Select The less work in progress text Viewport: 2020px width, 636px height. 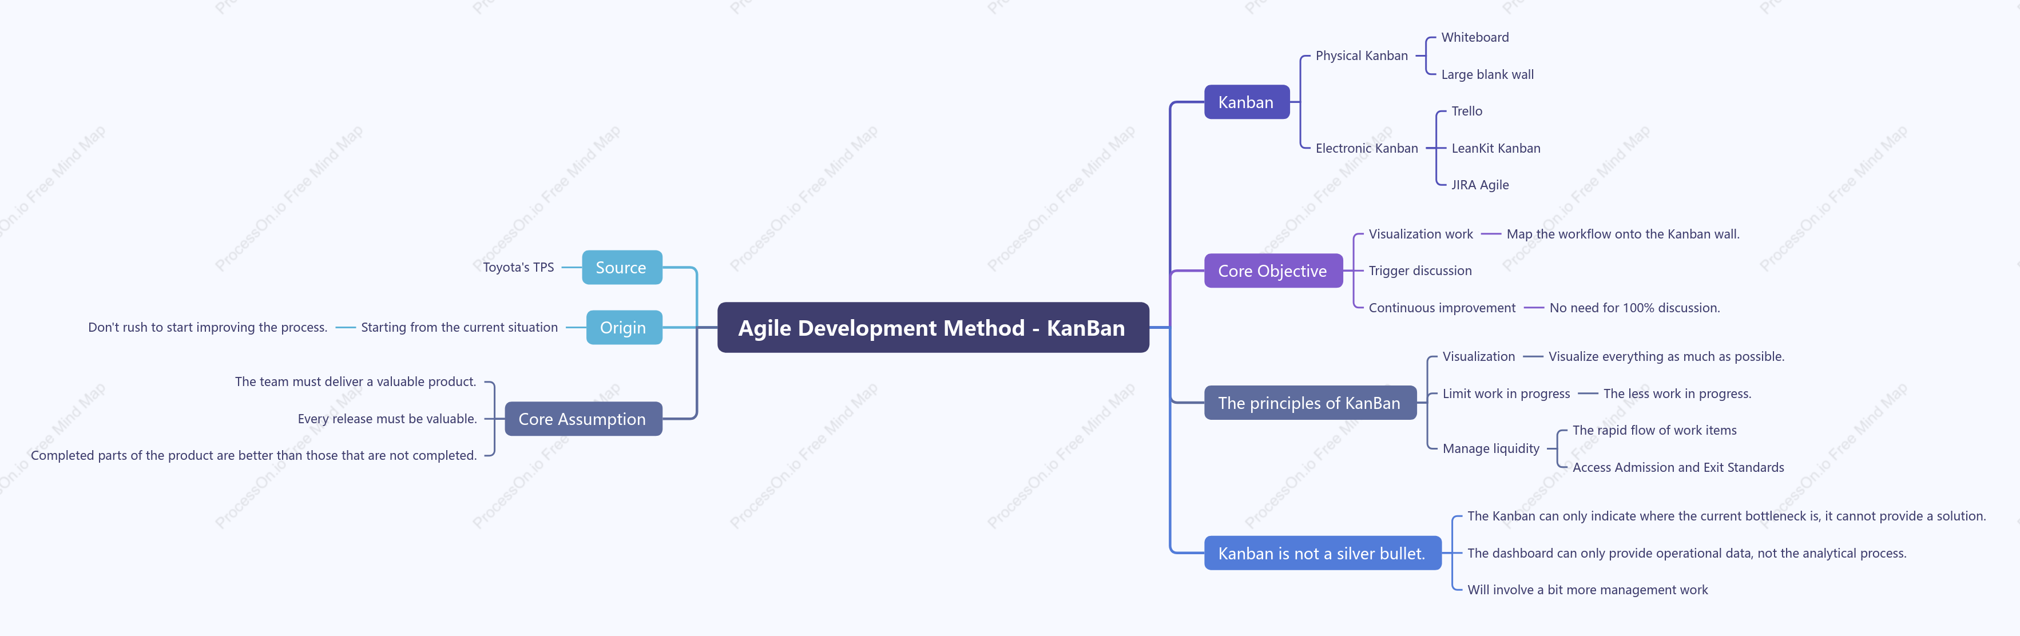point(1677,393)
